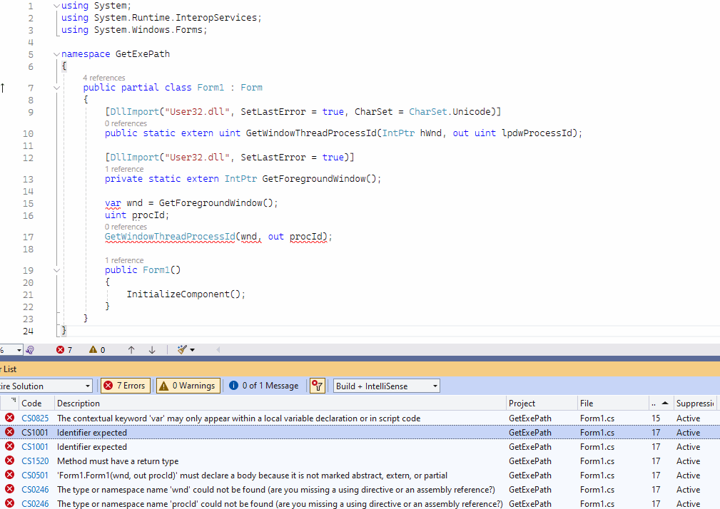Click the editor warning count indicator
Image resolution: width=720 pixels, height=509 pixels.
(97, 350)
